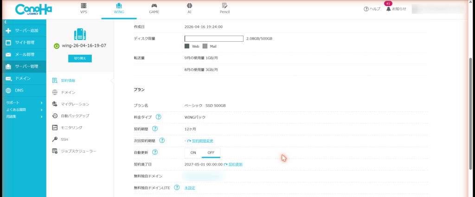Click the 切り替え button
The image size is (475, 197).
(80, 58)
